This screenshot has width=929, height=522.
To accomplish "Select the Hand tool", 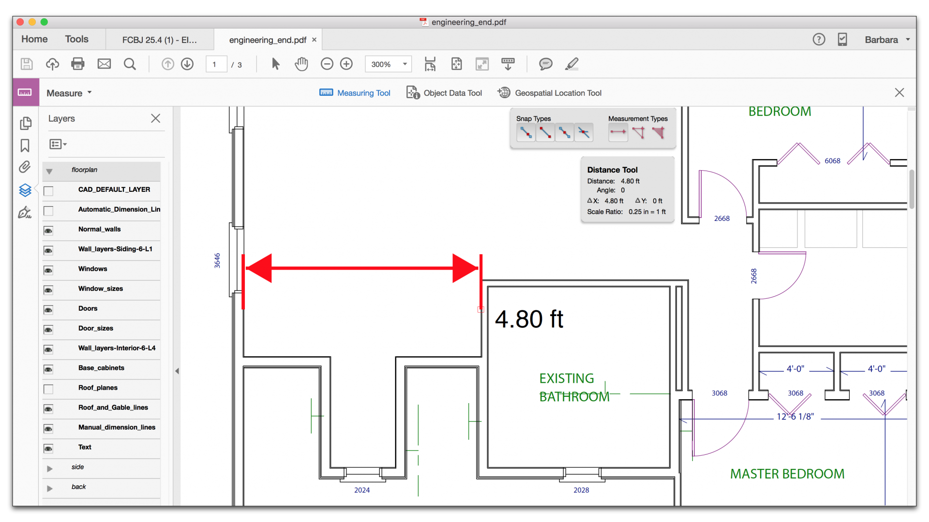I will [301, 64].
